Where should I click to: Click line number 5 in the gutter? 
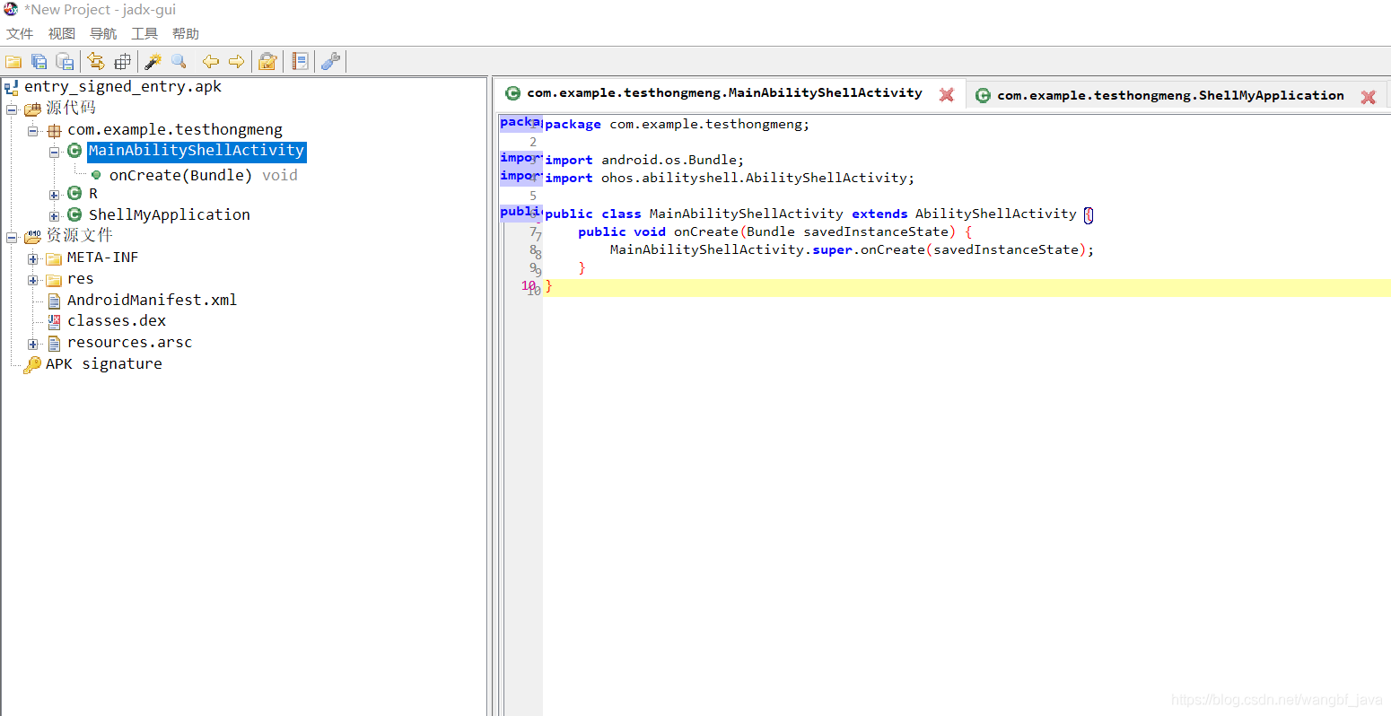click(x=533, y=196)
